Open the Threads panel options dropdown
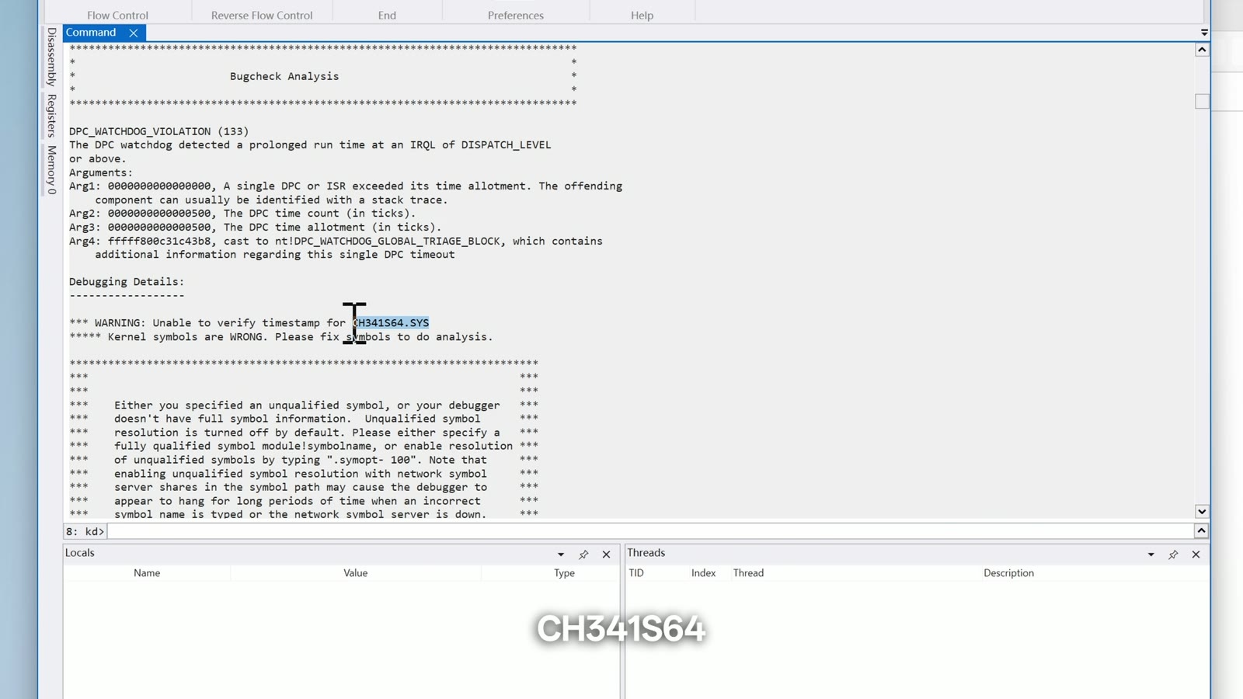 (1151, 555)
